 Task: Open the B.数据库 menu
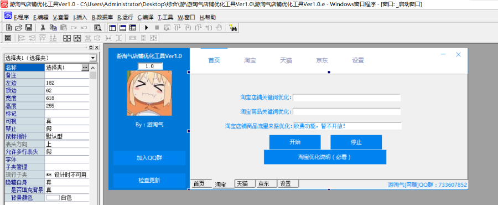coord(102,18)
